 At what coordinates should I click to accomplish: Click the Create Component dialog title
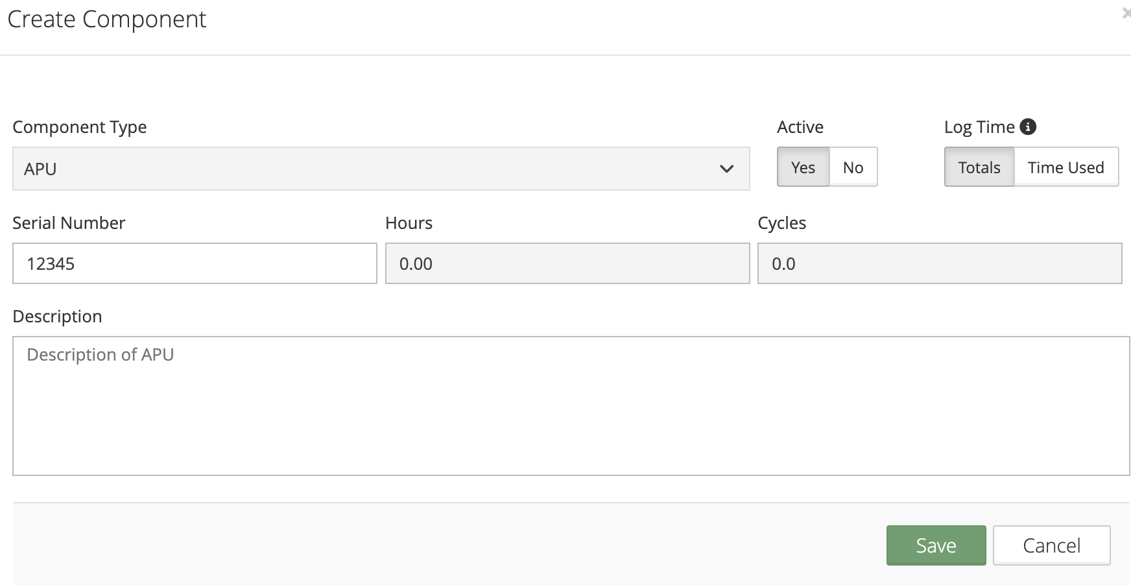tap(107, 19)
